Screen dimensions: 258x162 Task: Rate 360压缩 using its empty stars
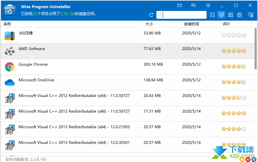(x=234, y=35)
